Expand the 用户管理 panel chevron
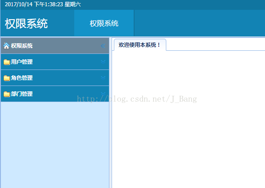 coord(103,61)
